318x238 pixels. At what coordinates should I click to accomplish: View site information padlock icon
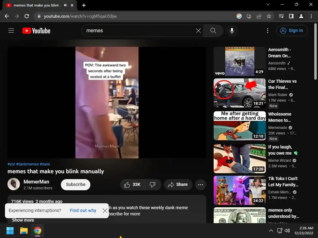[39, 16]
